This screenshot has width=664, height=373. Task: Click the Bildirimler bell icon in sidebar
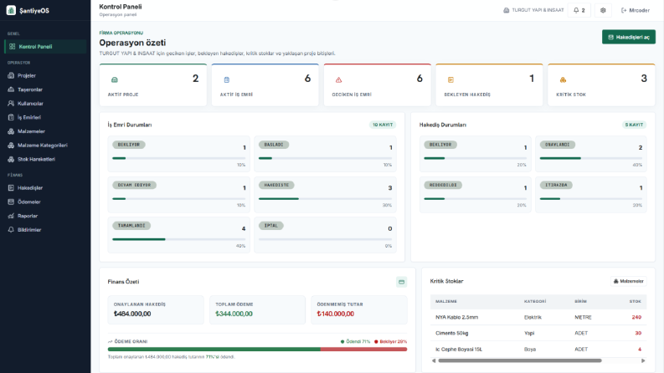11,230
